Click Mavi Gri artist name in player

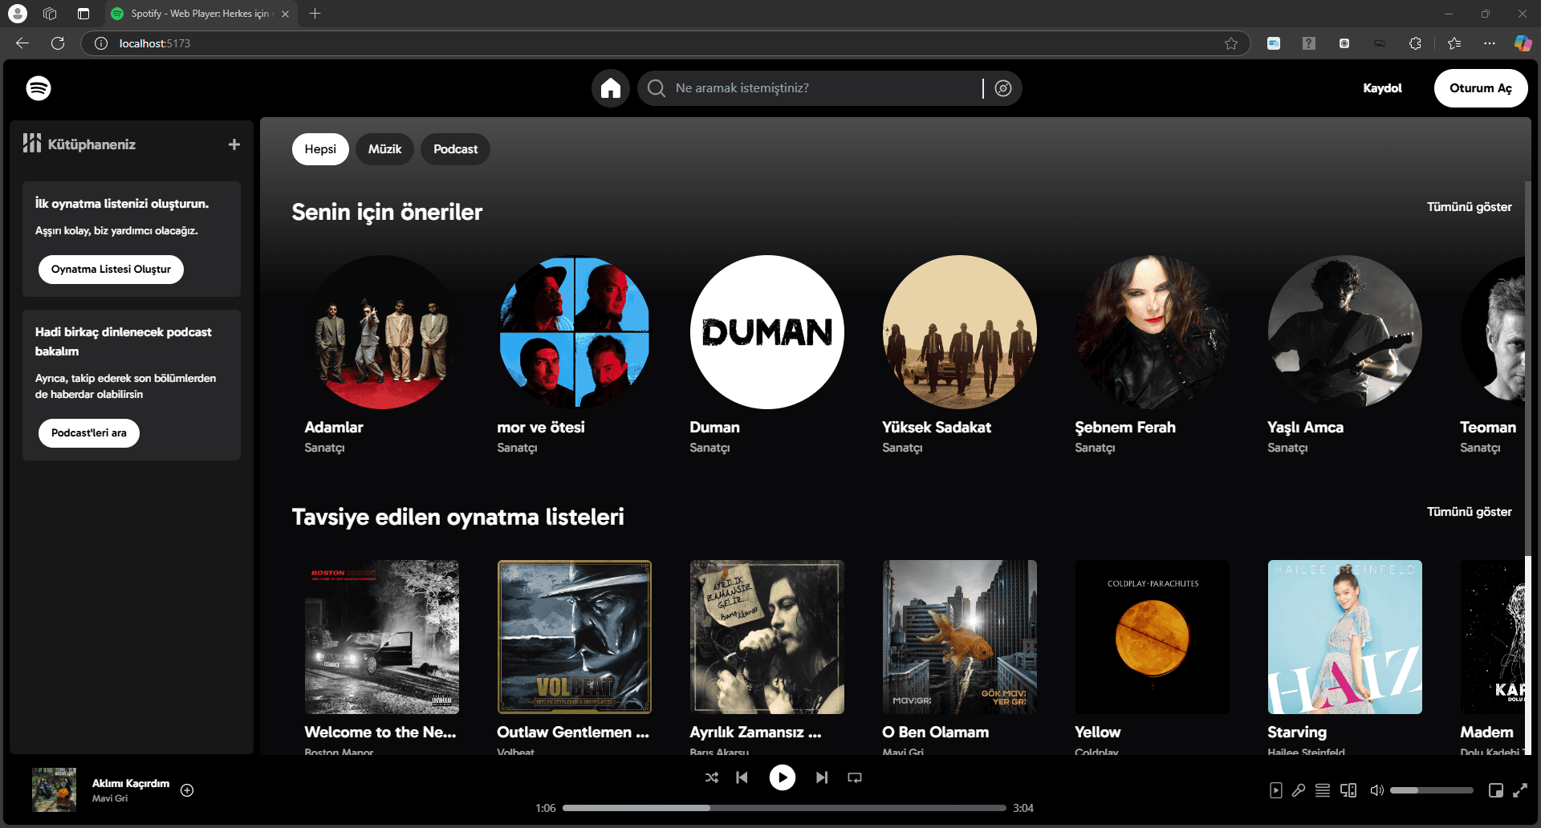(110, 798)
